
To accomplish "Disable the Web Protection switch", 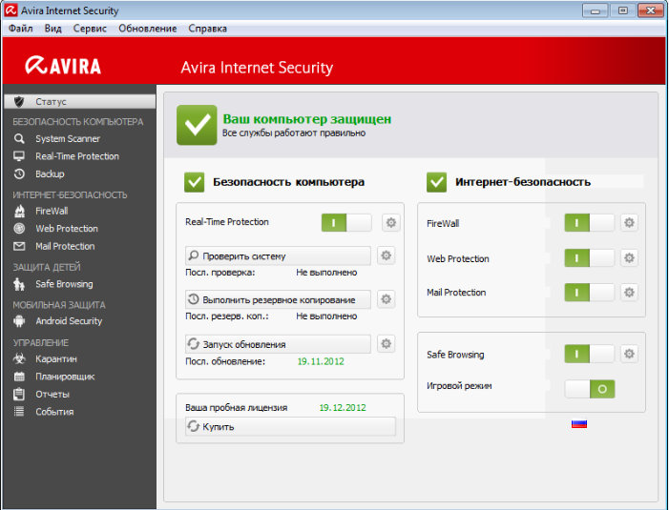I will [x=589, y=258].
